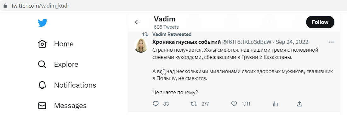This screenshot has width=347, height=115.
Task: Share the tweet using upload icon
Action: 299,104
